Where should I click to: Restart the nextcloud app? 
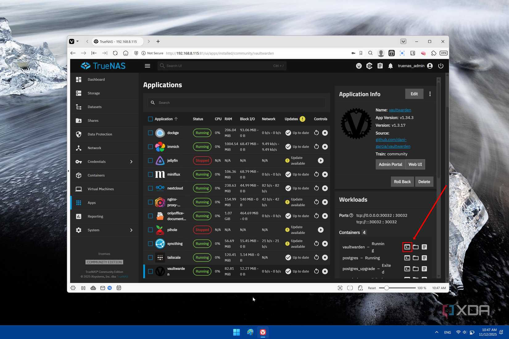pyautogui.click(x=317, y=188)
